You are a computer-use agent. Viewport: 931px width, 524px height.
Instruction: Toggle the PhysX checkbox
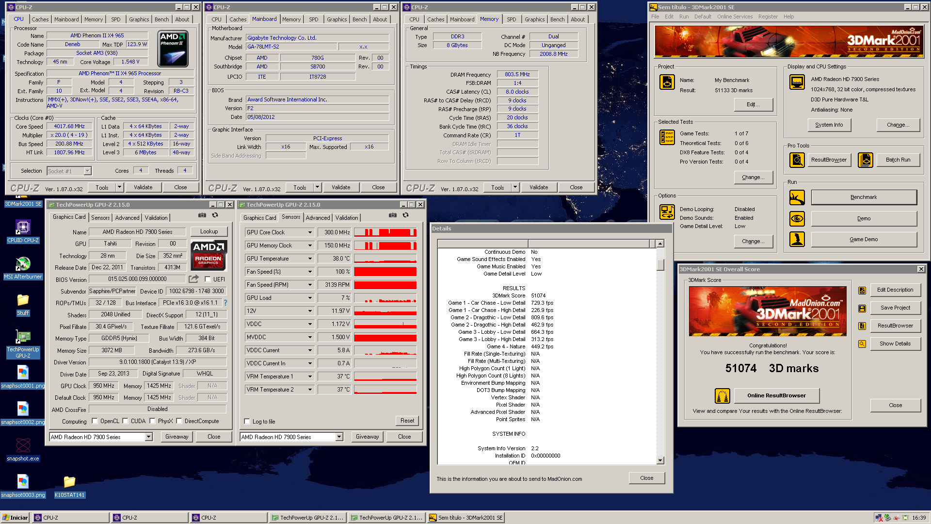click(x=152, y=421)
